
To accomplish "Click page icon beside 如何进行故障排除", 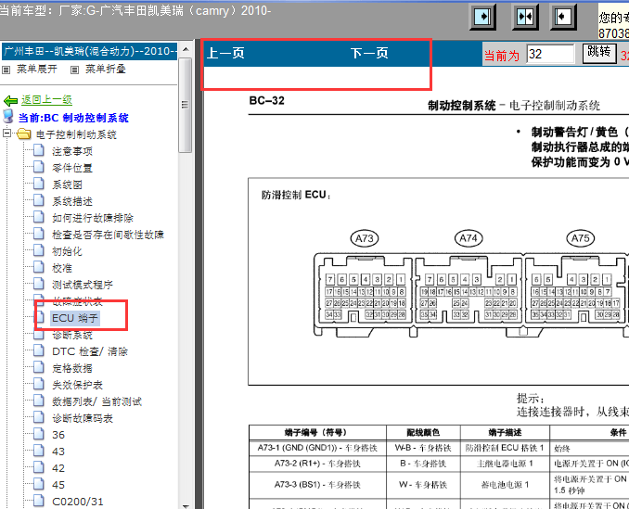I will 39,217.
